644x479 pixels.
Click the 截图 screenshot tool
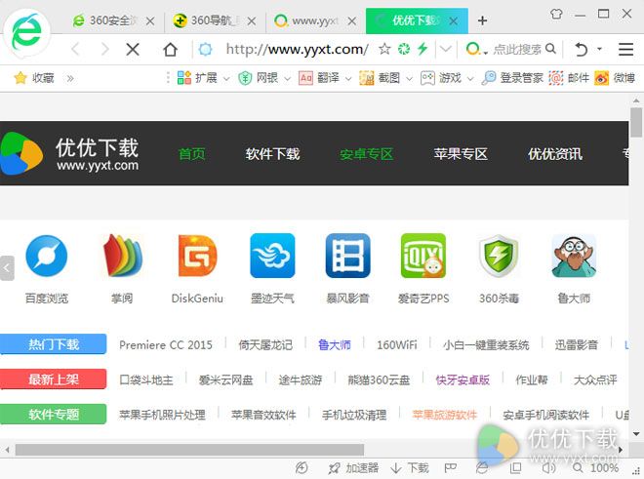pos(380,78)
